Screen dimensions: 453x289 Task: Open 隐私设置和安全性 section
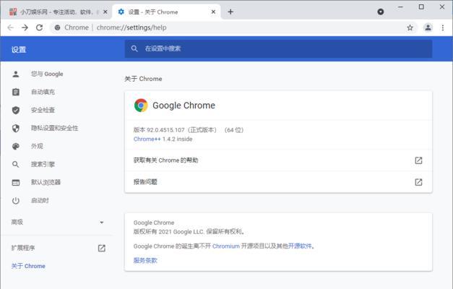[55, 128]
